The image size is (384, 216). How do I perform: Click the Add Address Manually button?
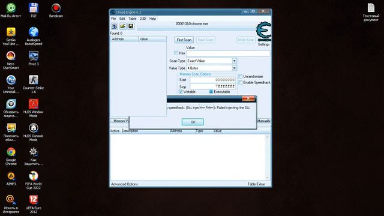[264, 121]
